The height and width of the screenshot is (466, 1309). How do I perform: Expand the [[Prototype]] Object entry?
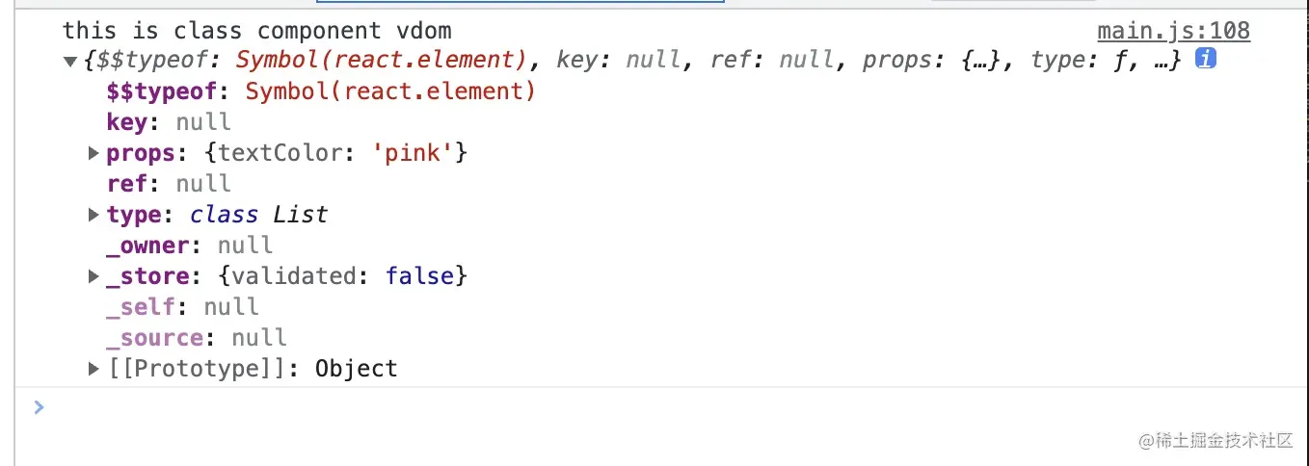click(x=93, y=369)
